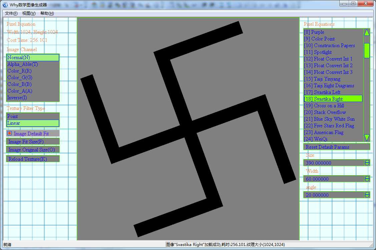Select [12] Float Convert Int 1
The height and width of the screenshot is (250, 376).
(x=333, y=59)
